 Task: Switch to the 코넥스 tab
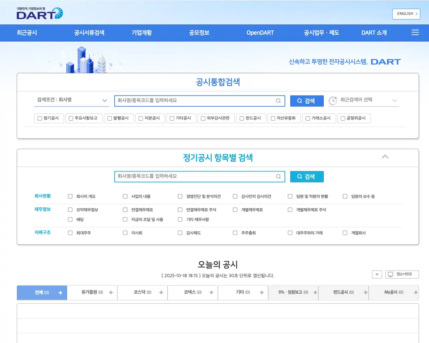[x=192, y=292]
